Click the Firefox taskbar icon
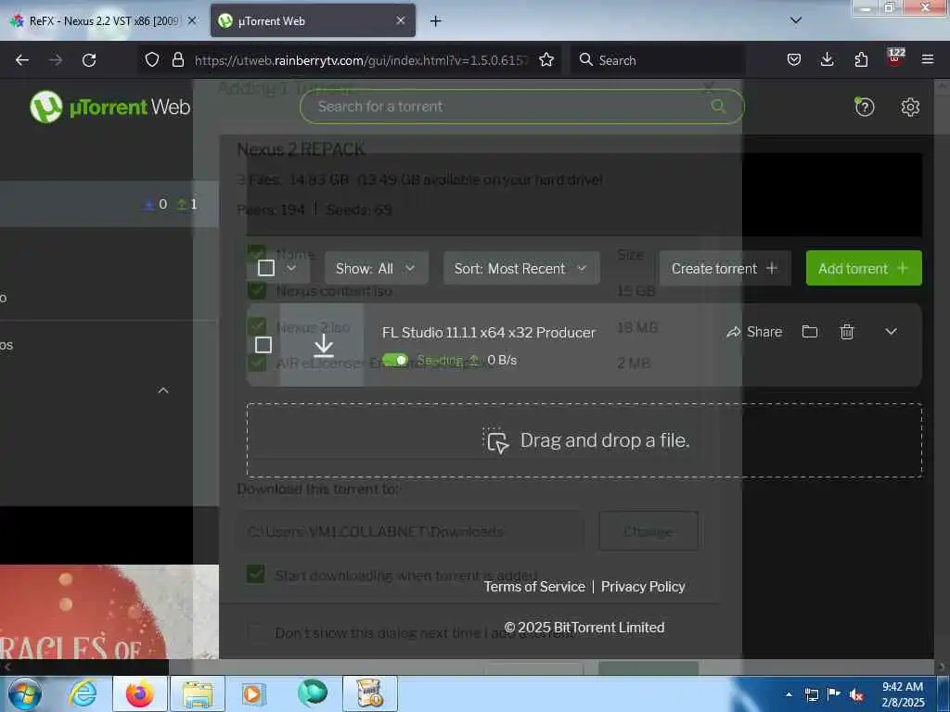 click(140, 693)
